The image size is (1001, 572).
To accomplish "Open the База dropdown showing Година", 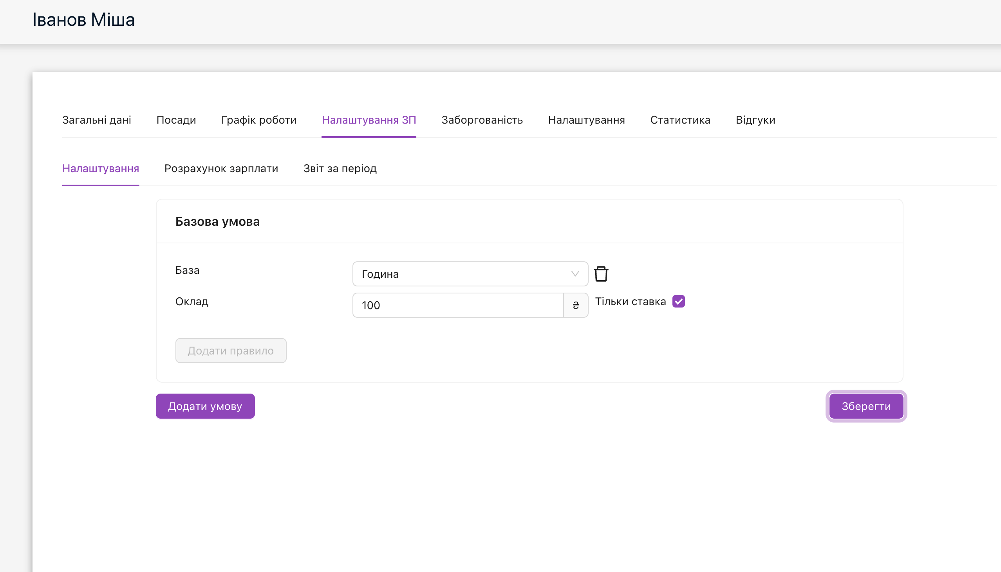I will point(464,274).
